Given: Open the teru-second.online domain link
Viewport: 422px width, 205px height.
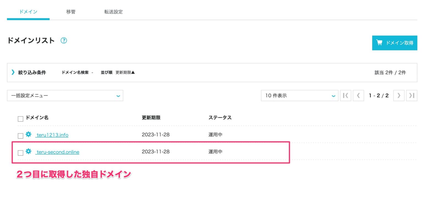Looking at the screenshot, I should [57, 152].
